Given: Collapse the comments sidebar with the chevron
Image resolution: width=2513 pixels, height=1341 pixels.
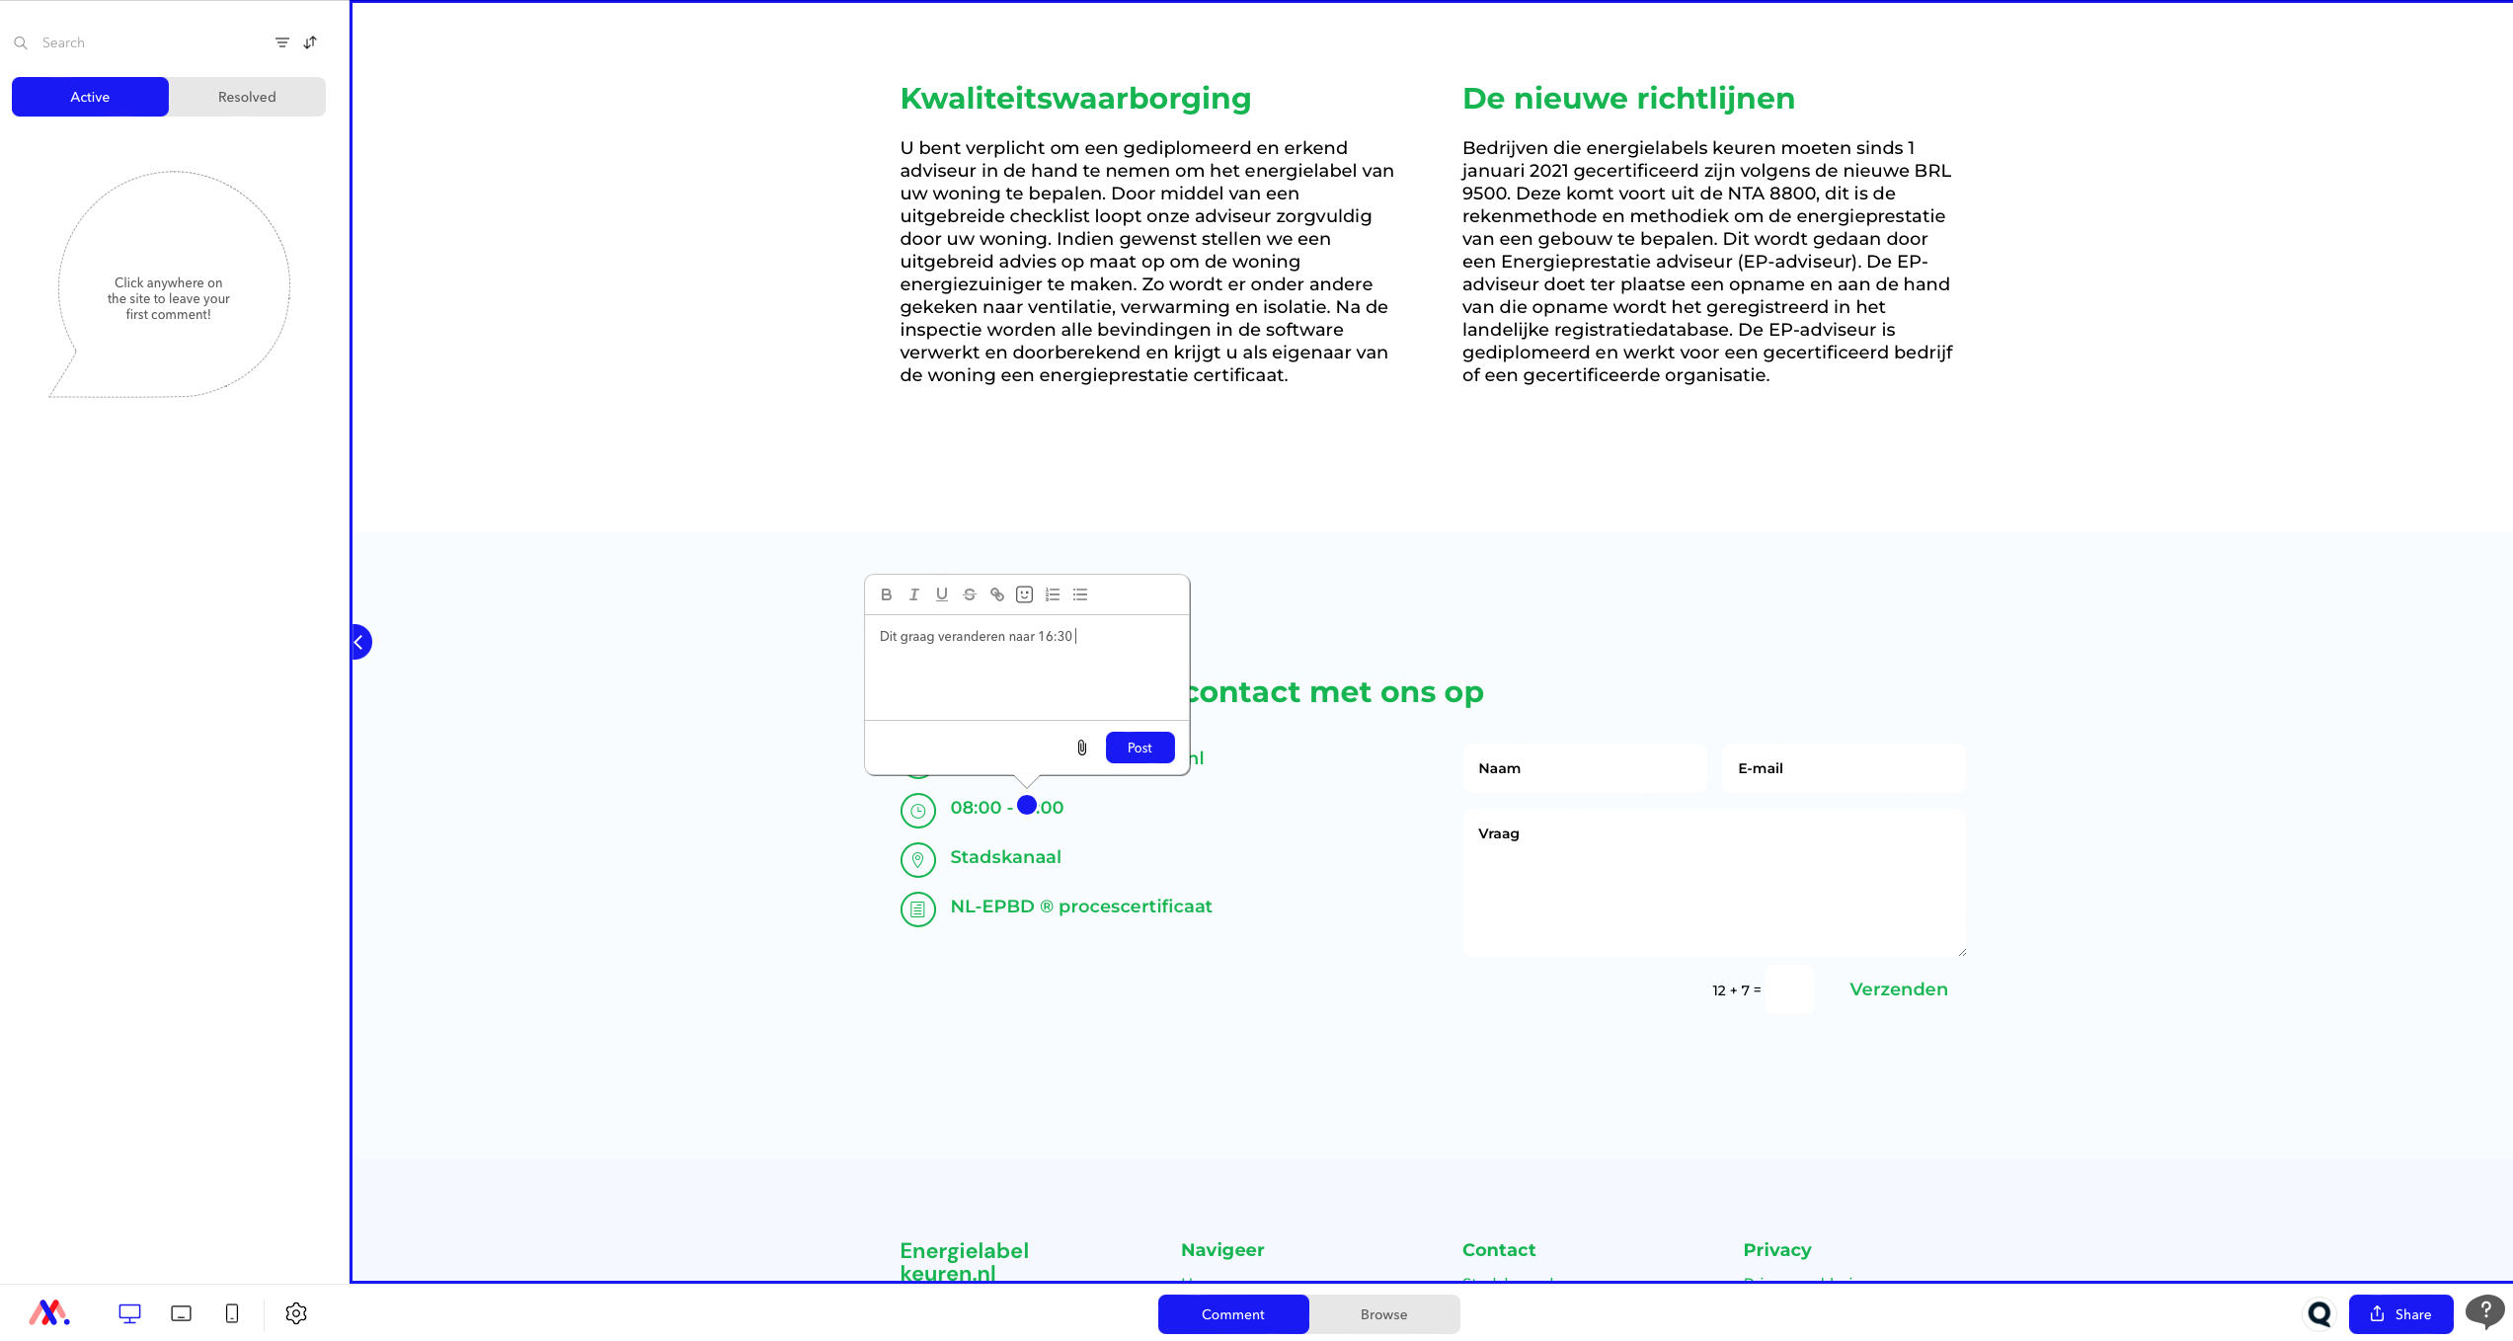Looking at the screenshot, I should (x=359, y=642).
